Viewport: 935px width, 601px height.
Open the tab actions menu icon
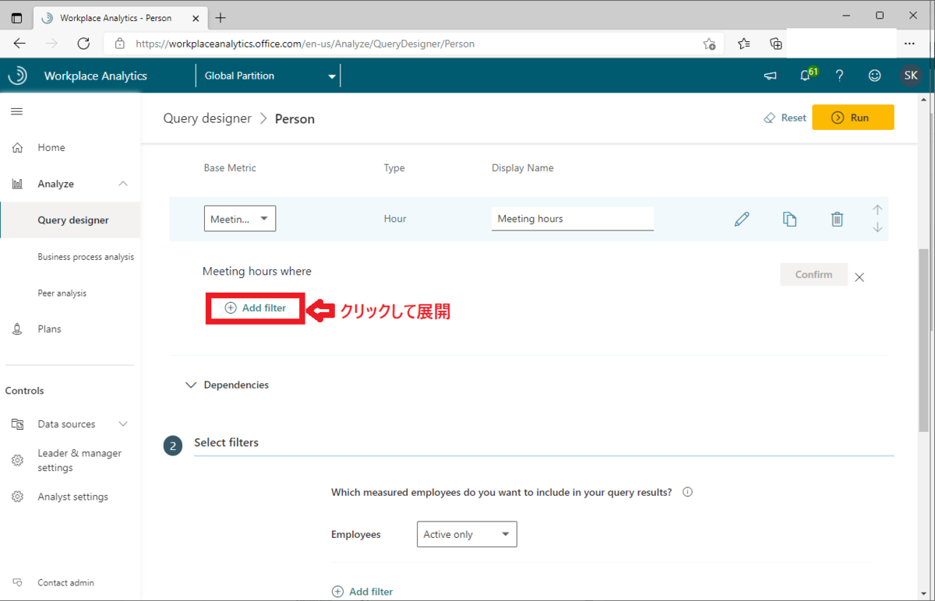[16, 17]
